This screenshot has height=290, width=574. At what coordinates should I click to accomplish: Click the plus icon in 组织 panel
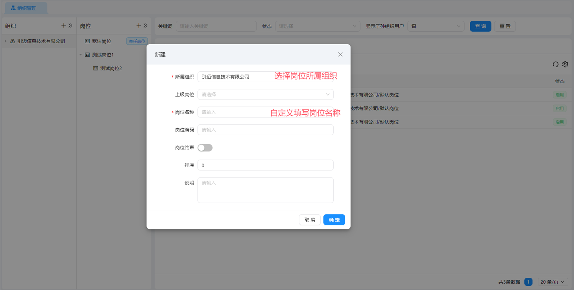tap(63, 26)
